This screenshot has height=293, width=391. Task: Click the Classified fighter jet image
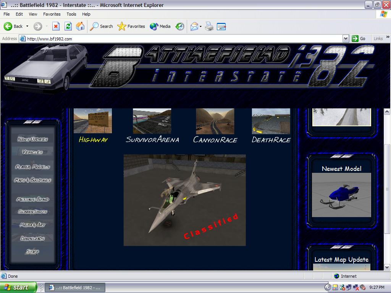[184, 200]
